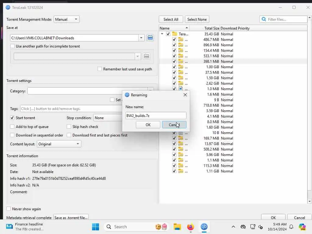Enable Download first and last pieces first

coord(69,135)
